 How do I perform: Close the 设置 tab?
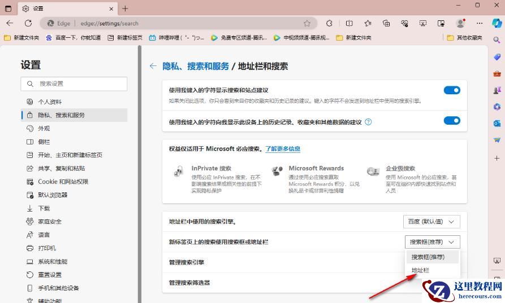(x=111, y=8)
